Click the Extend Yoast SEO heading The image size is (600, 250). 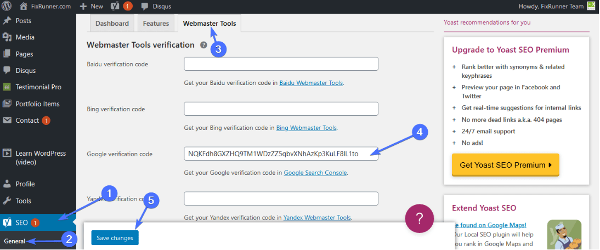(484, 208)
